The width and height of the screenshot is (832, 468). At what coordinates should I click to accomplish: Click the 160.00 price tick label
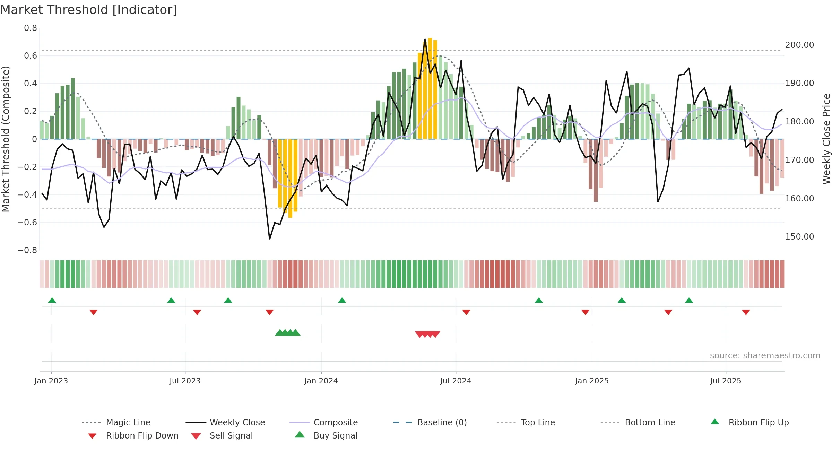click(x=800, y=199)
